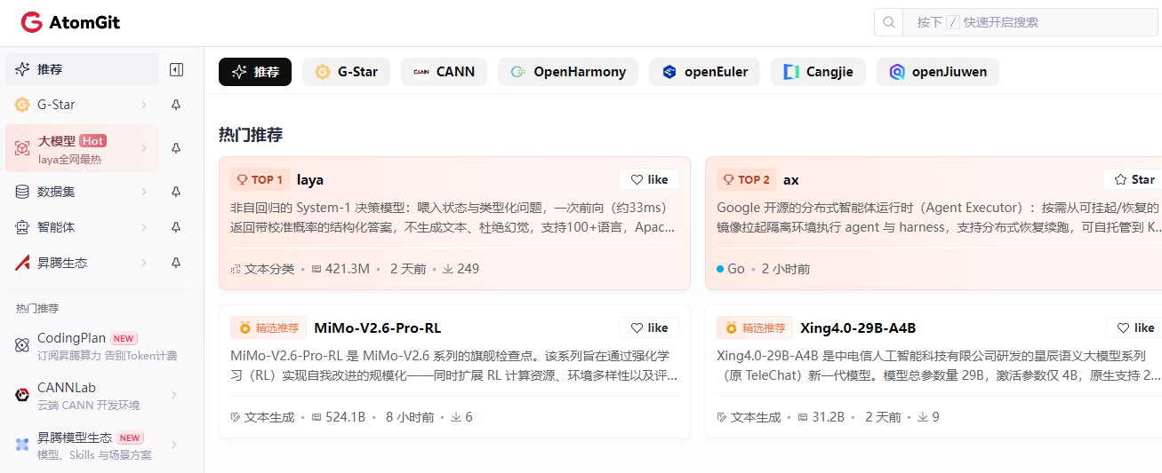The image size is (1162, 473).
Task: Click the 昇腾模型生态 icon in sidebar
Action: [x=22, y=445]
